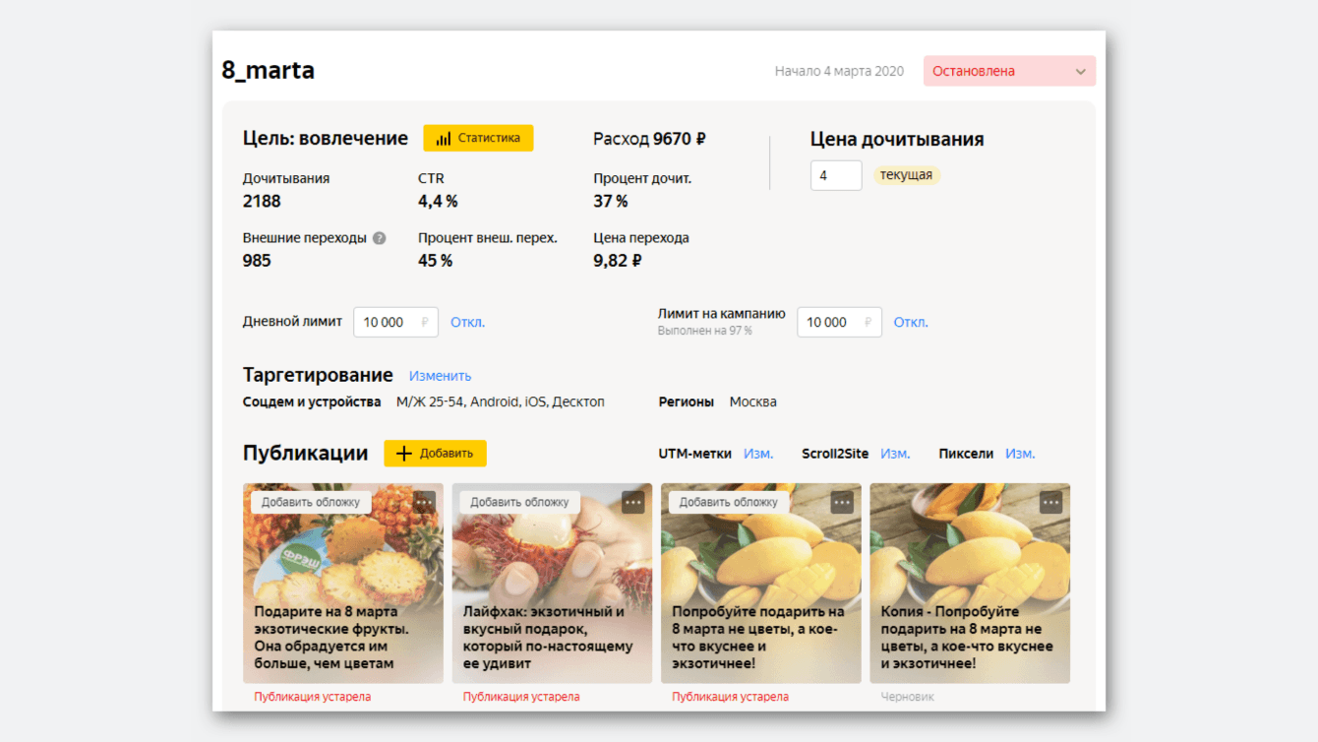Edit UTM-метки via Изм. link
This screenshot has width=1318, height=742.
(758, 454)
